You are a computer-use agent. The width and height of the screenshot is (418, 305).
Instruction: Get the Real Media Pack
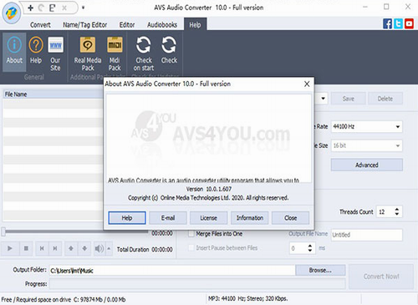pyautogui.click(x=88, y=53)
